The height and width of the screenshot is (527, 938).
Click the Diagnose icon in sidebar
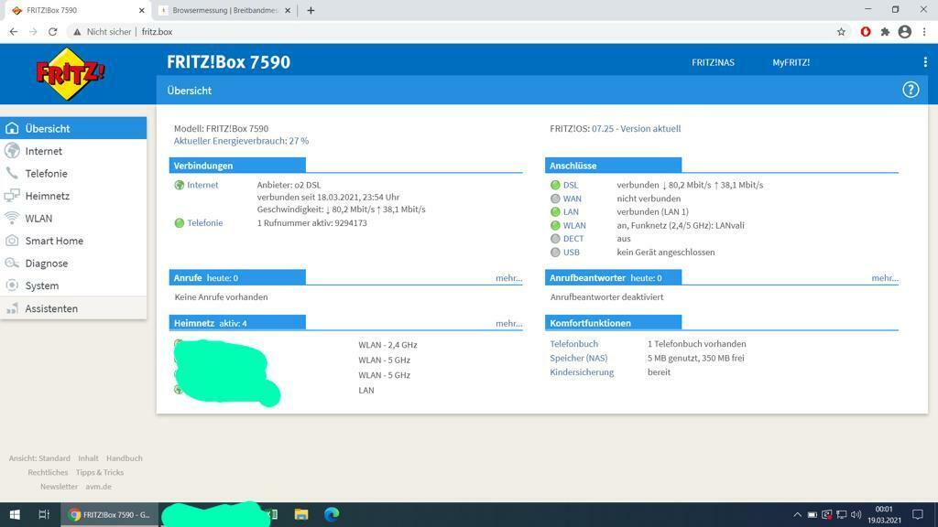click(x=12, y=263)
